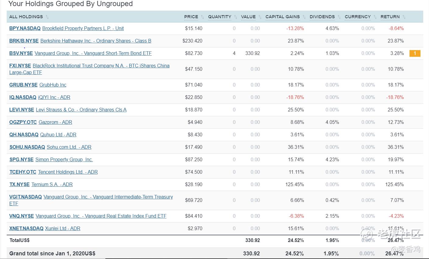Select the -13.28% capital gains value
The image size is (429, 259).
point(295,28)
